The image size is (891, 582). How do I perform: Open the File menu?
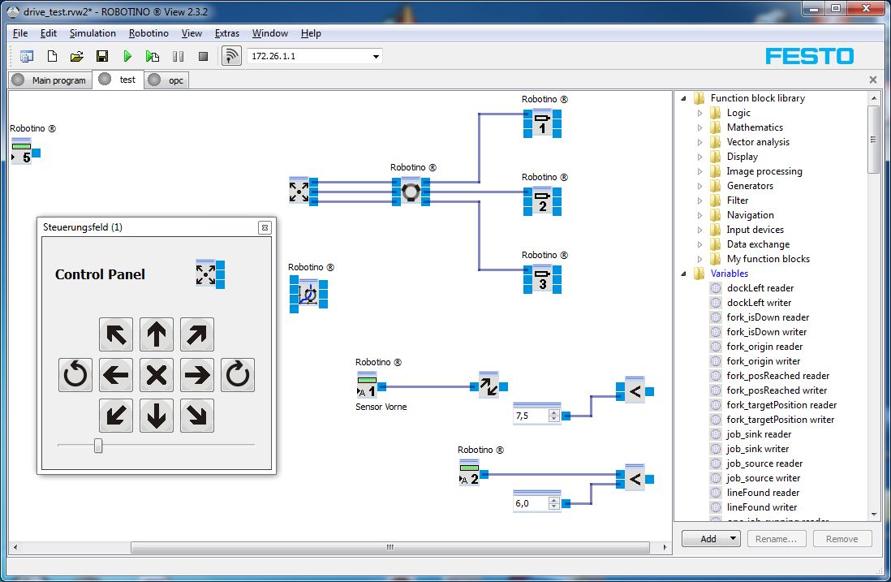click(x=20, y=33)
